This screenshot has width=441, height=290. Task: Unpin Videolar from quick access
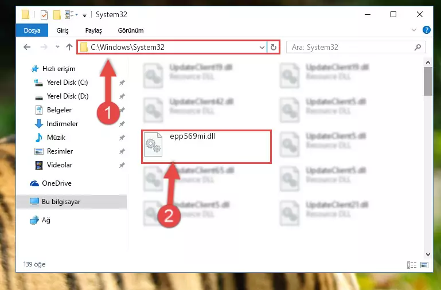click(122, 165)
